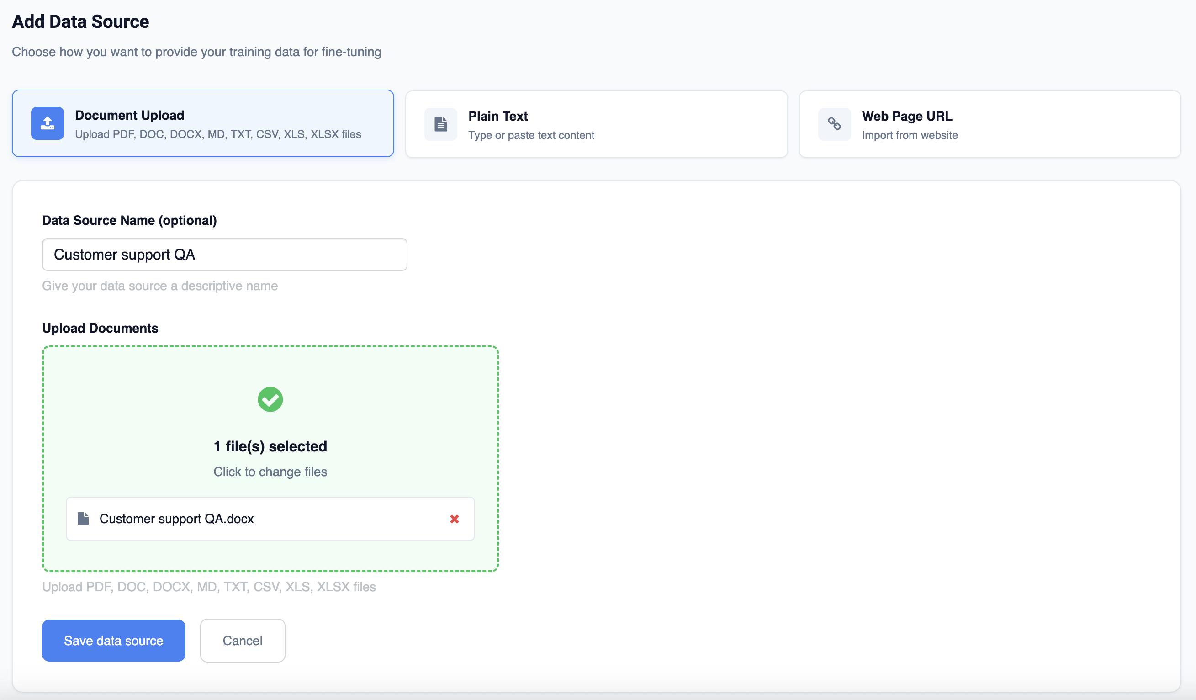Click the 'Data Source Name (optional)' label
Screen dimensions: 1196x700
(x=129, y=221)
